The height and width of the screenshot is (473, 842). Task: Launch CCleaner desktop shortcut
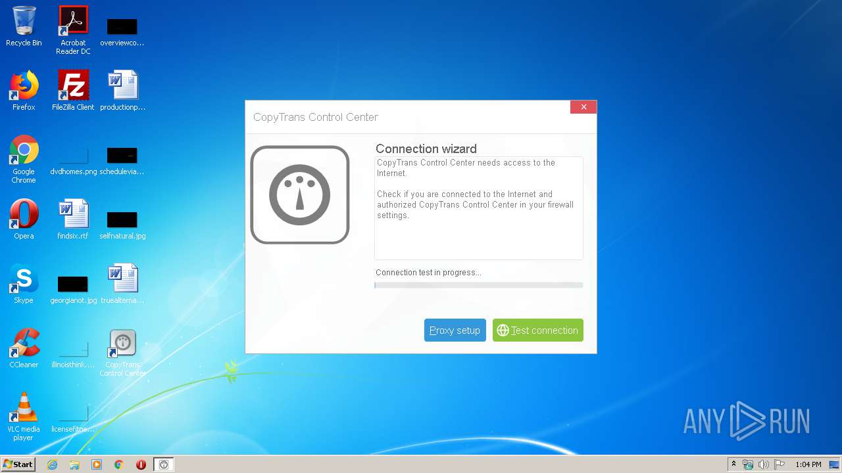click(x=24, y=349)
